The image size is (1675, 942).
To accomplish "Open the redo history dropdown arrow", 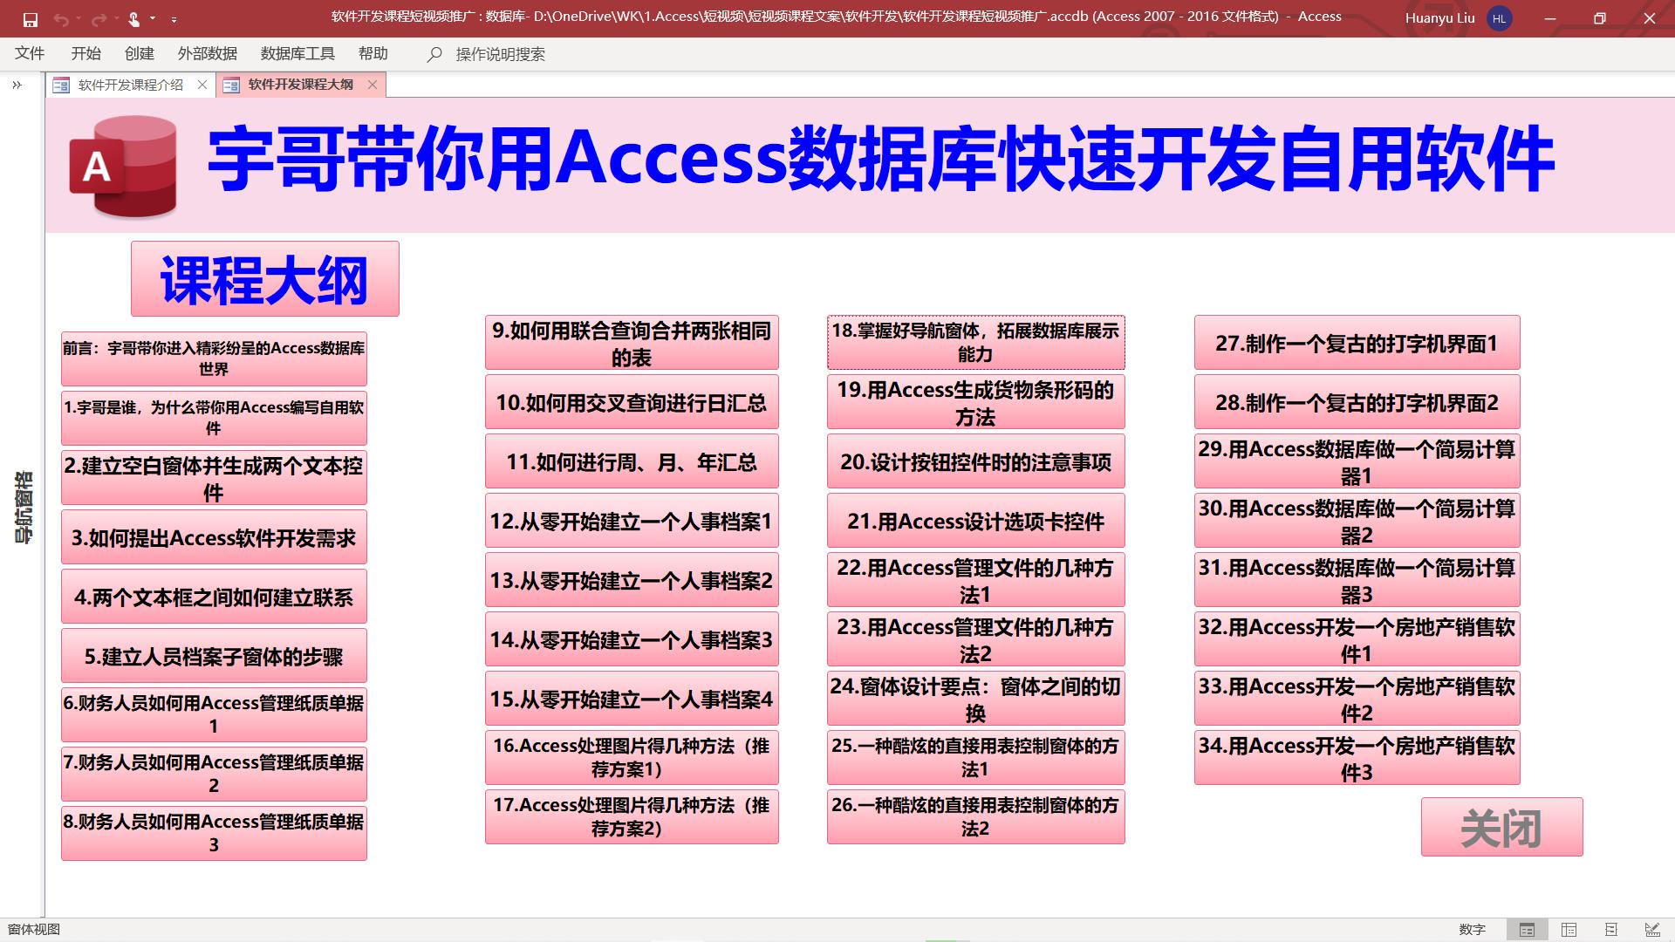I will [x=116, y=18].
